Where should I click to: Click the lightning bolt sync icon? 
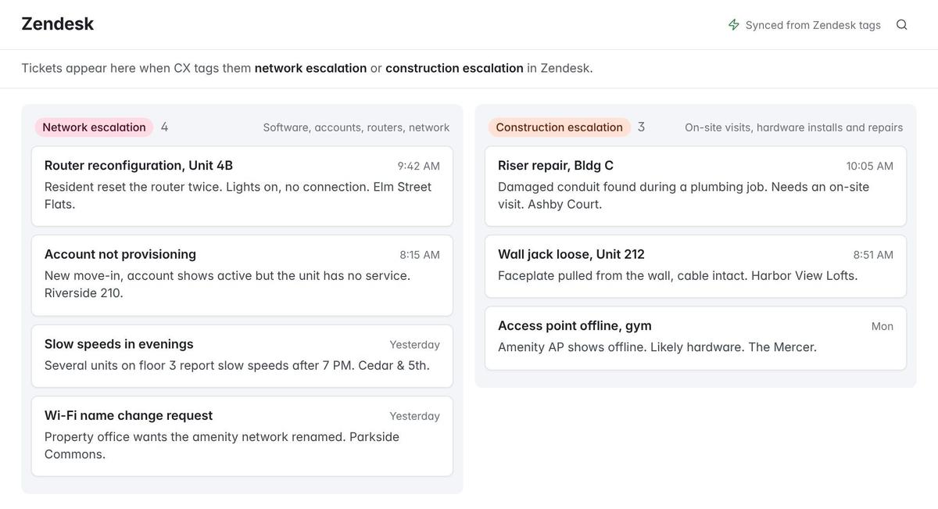tap(734, 25)
